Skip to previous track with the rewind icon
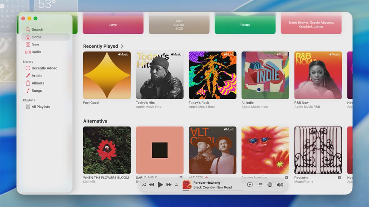 coord(151,185)
